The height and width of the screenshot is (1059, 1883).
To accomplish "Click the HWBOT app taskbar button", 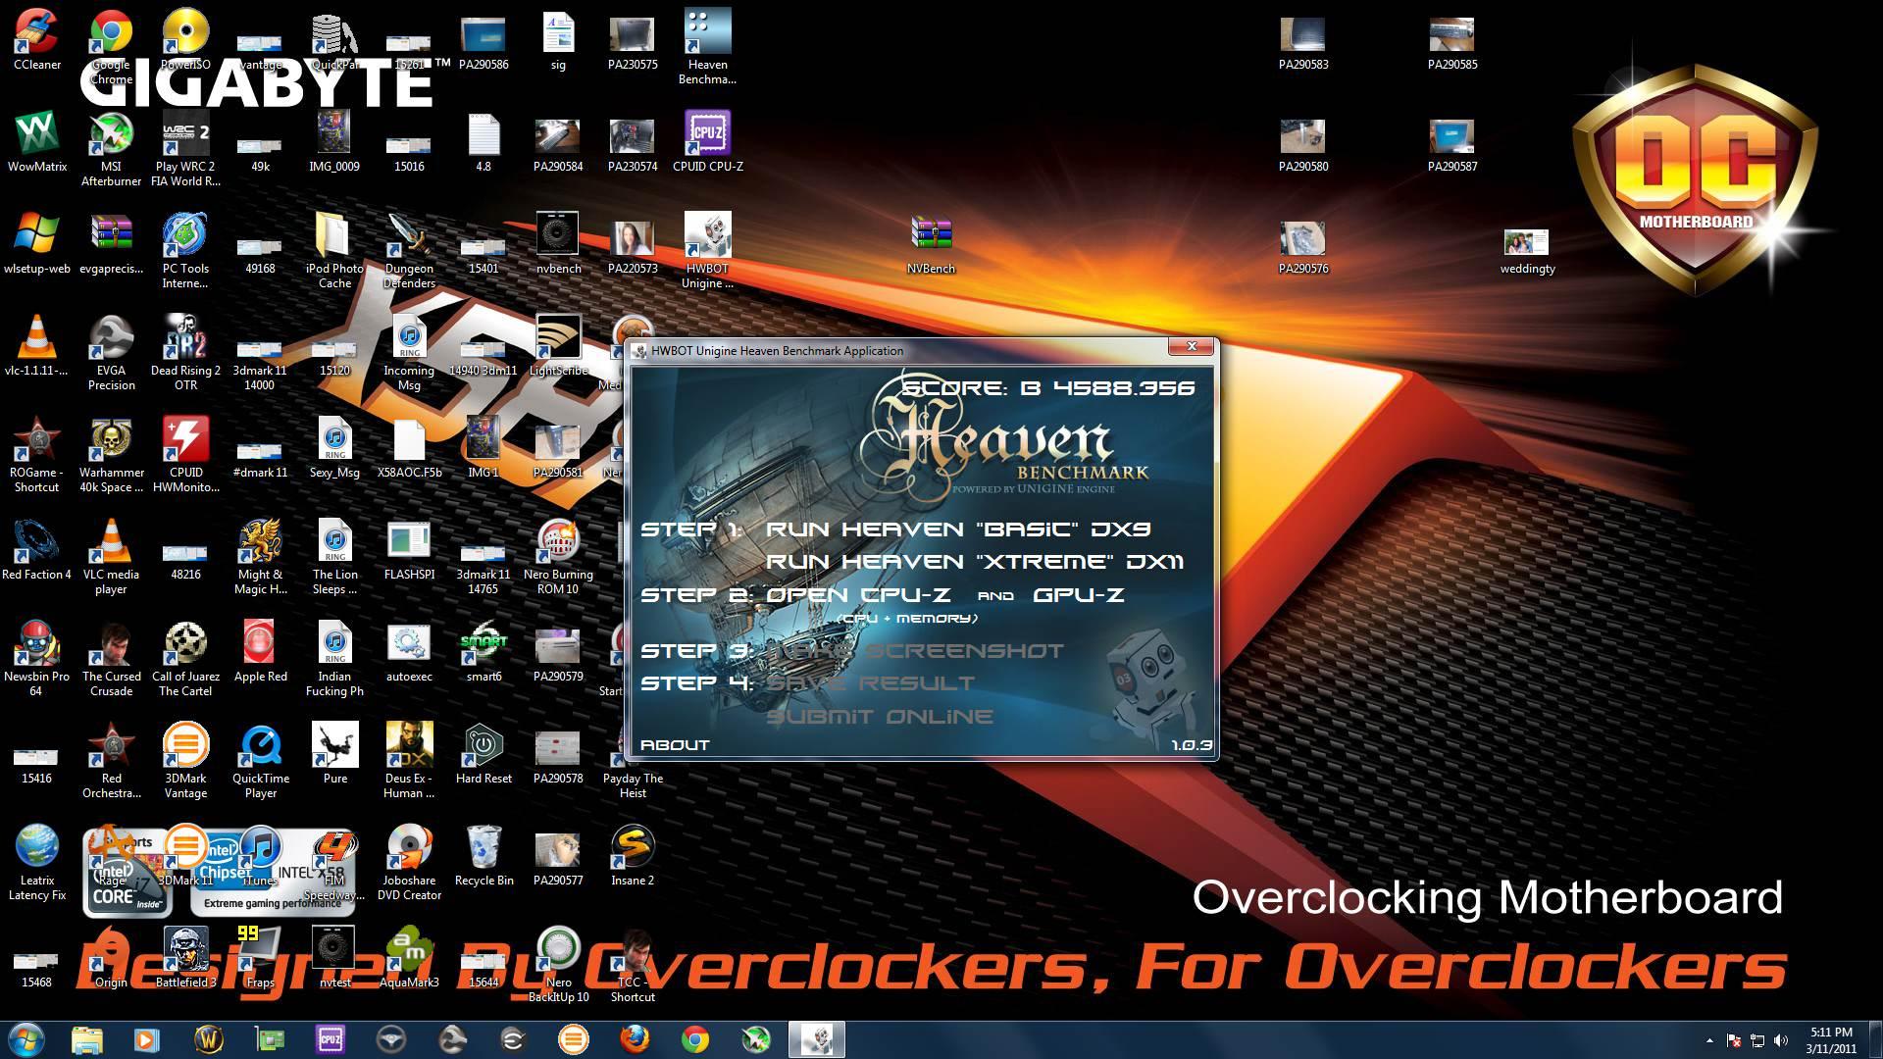I will [x=817, y=1039].
